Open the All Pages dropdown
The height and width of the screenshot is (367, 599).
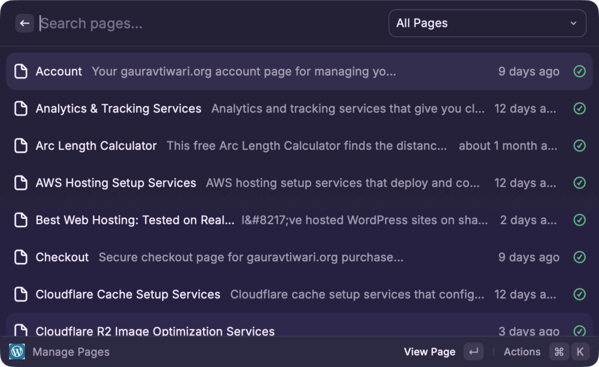487,23
